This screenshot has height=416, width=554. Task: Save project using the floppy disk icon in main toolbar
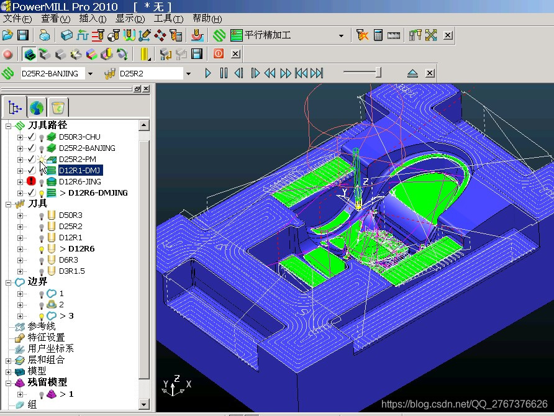[23, 35]
